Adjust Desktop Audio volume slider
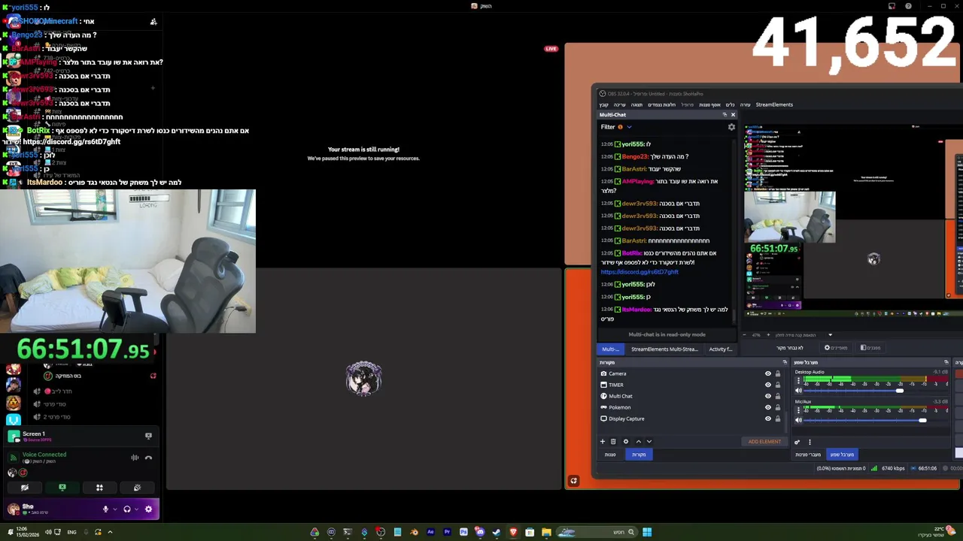Image resolution: width=963 pixels, height=541 pixels. [900, 391]
